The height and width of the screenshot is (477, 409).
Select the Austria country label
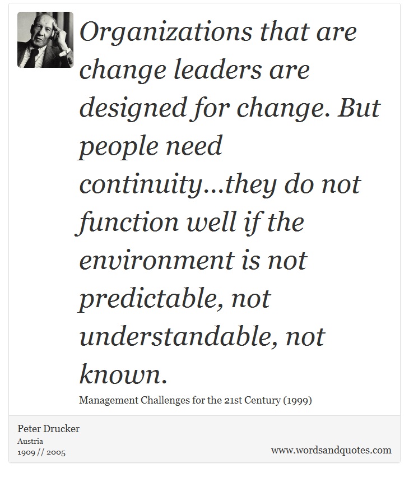(x=30, y=441)
